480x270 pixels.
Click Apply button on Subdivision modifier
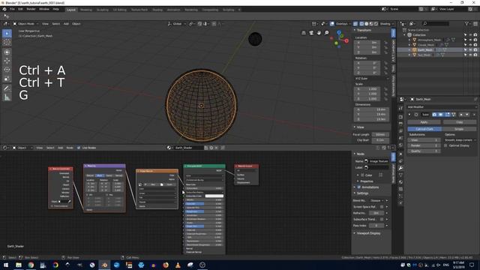click(x=424, y=122)
